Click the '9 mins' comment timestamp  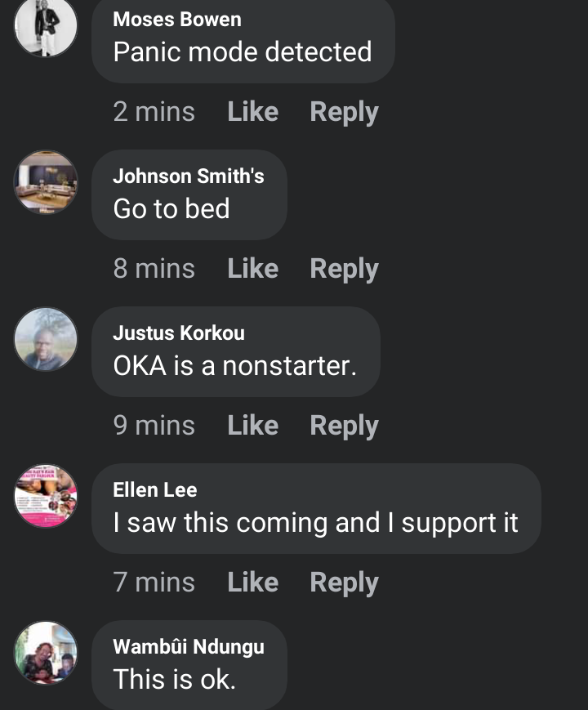coord(154,425)
